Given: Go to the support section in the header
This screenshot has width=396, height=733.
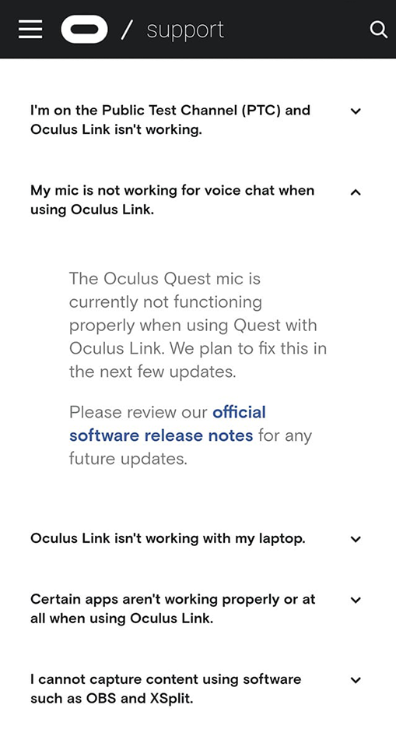Looking at the screenshot, I should click(185, 31).
